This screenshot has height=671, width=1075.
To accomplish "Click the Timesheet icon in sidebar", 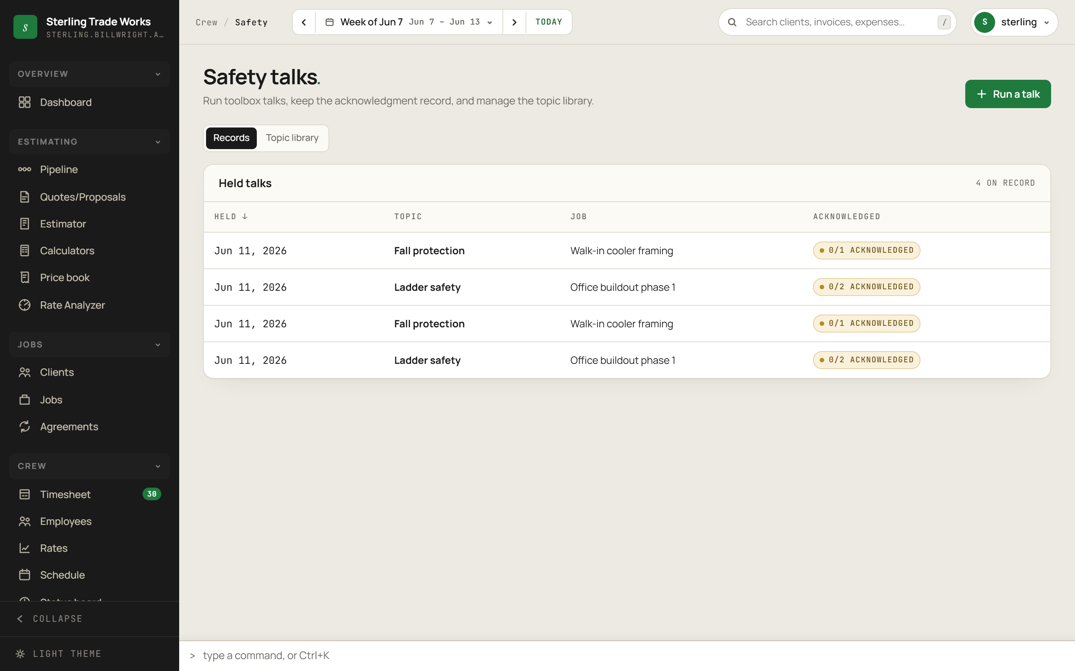I will tap(24, 494).
